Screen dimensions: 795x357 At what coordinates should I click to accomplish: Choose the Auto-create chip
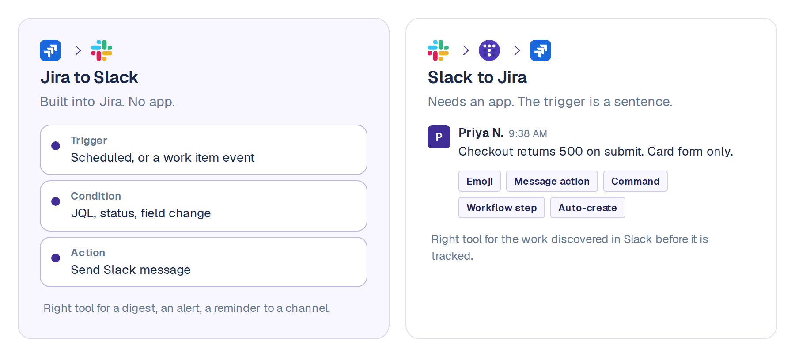pos(588,208)
